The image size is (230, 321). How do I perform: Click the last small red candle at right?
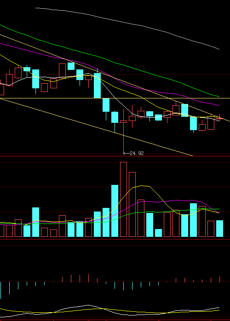[219, 118]
